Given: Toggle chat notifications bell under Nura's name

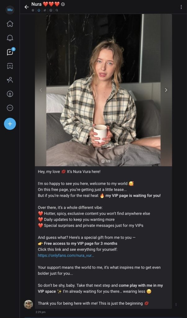Looking at the screenshot, I should (x=39, y=10).
